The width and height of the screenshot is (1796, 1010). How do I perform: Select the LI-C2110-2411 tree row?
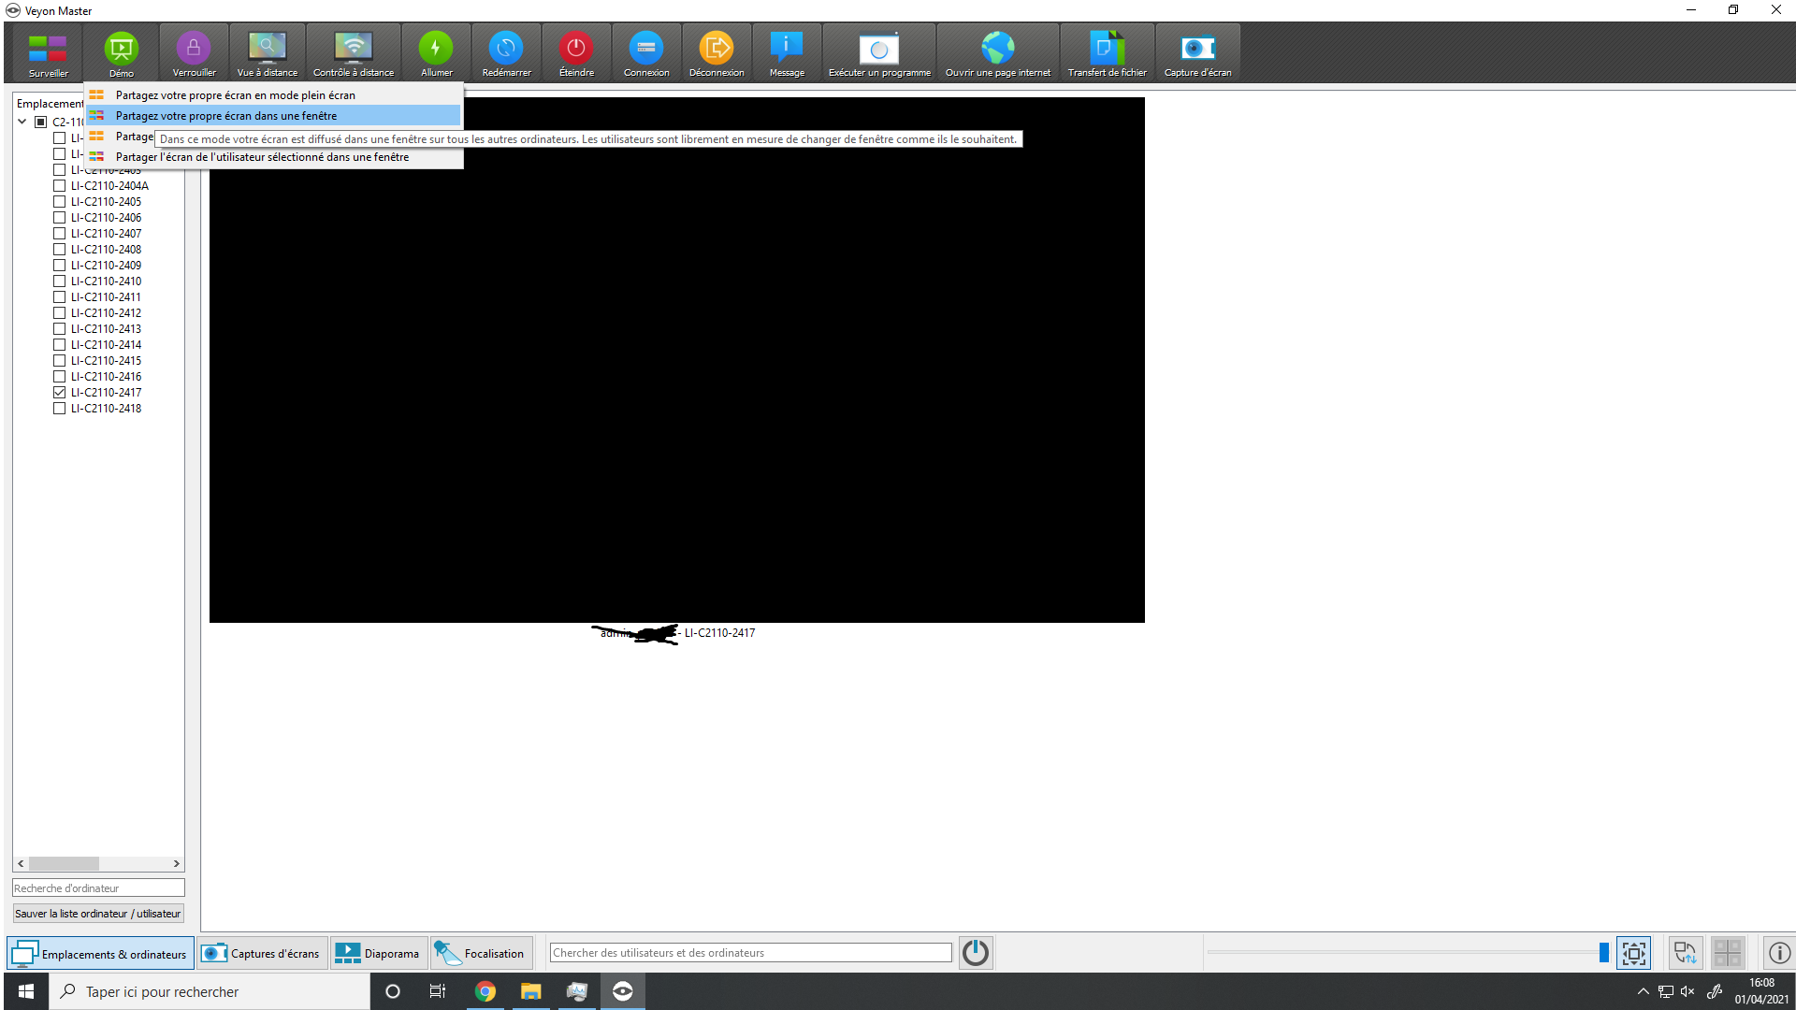(x=107, y=297)
